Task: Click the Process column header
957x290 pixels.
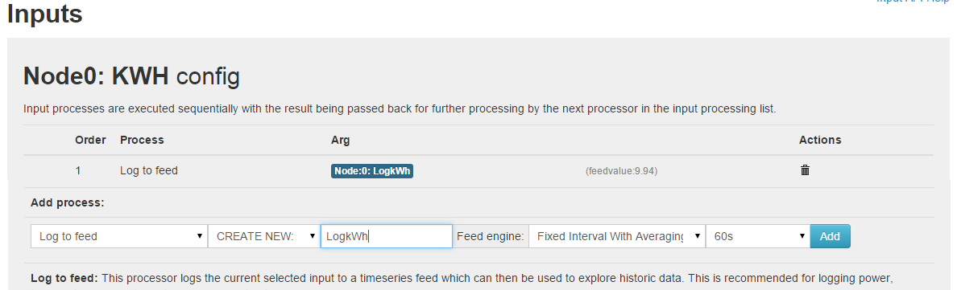Action: 143,140
